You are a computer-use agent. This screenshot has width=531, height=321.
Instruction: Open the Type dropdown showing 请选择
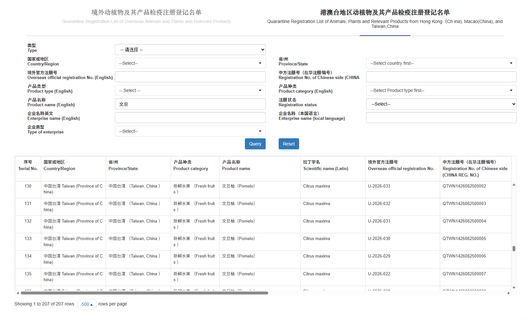coord(190,50)
